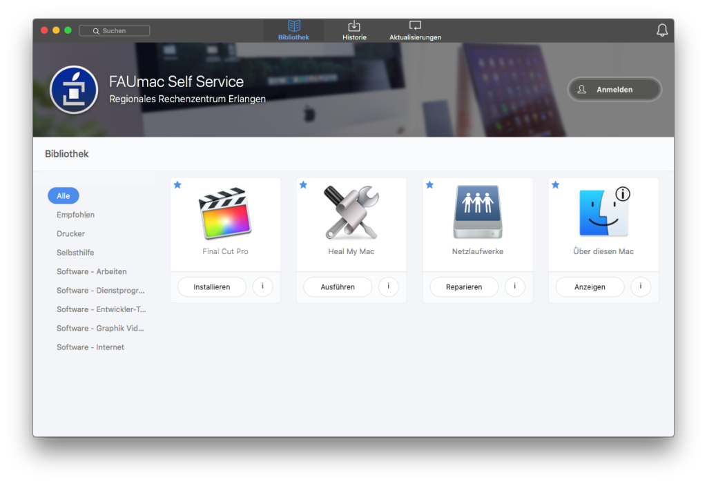Image resolution: width=707 pixels, height=484 pixels.
Task: Switch to the Aktualisierungen tab
Action: (415, 30)
